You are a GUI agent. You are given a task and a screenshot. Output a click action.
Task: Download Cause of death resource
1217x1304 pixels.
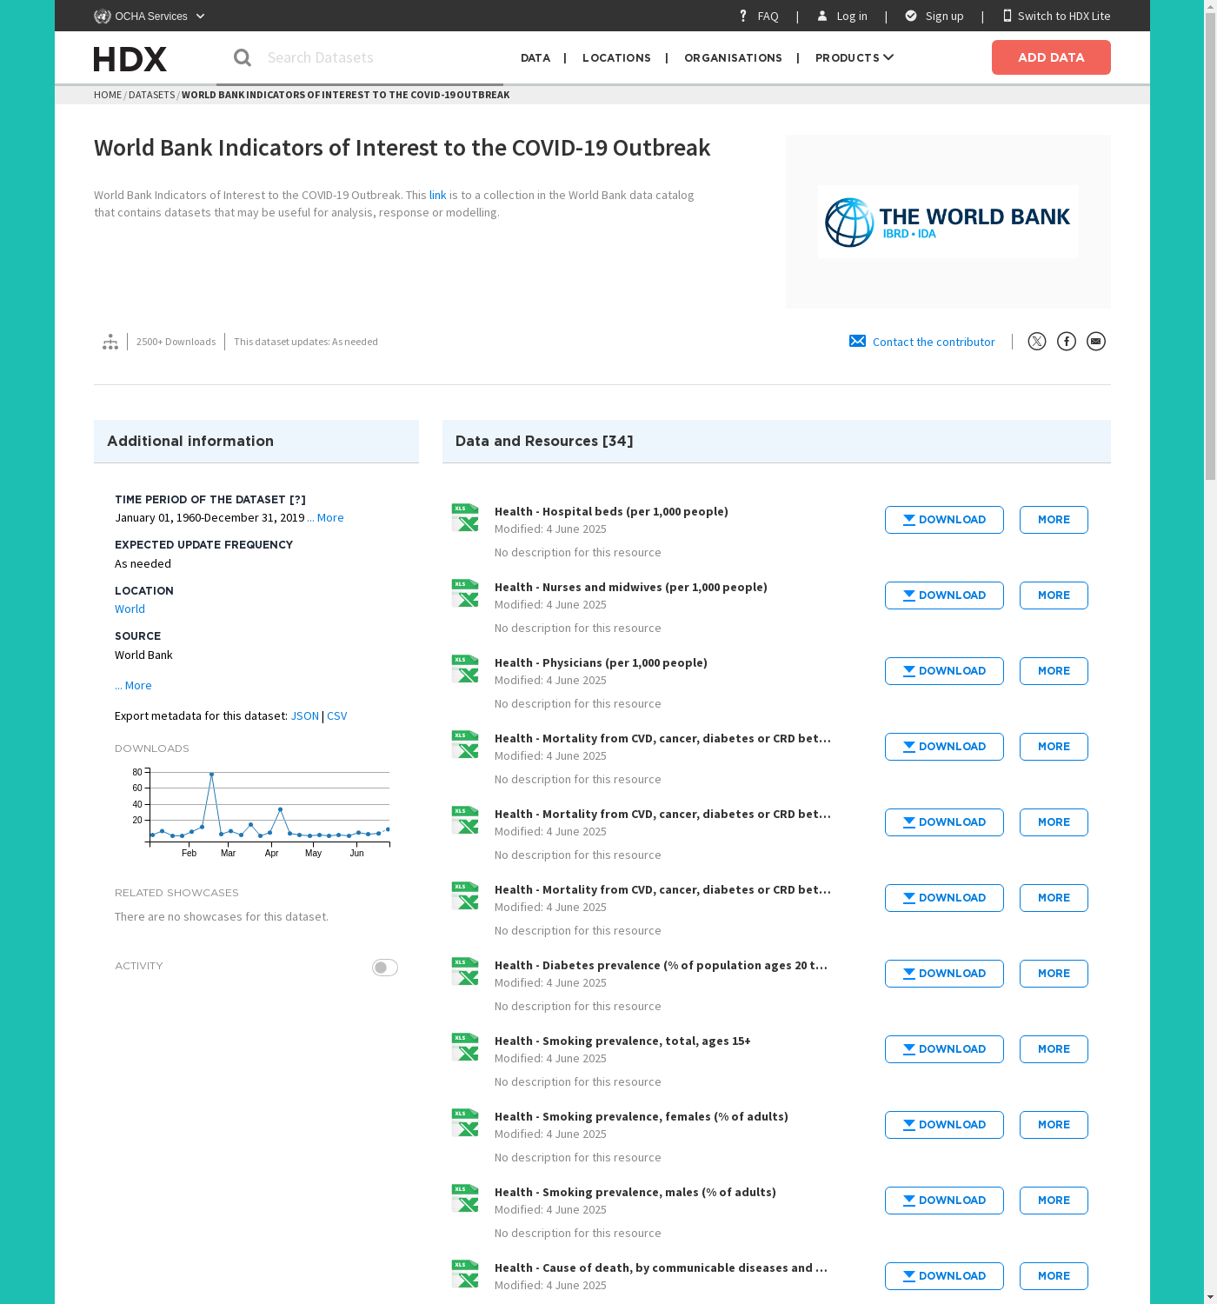[x=944, y=1276]
